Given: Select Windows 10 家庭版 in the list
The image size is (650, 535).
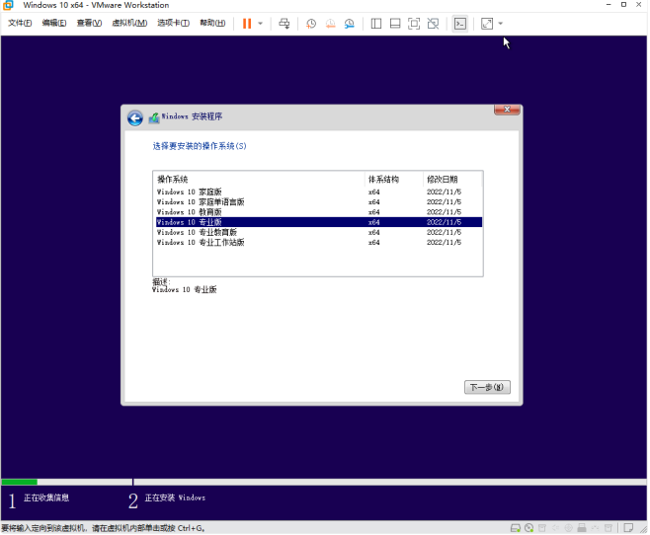Looking at the screenshot, I should tap(319, 191).
